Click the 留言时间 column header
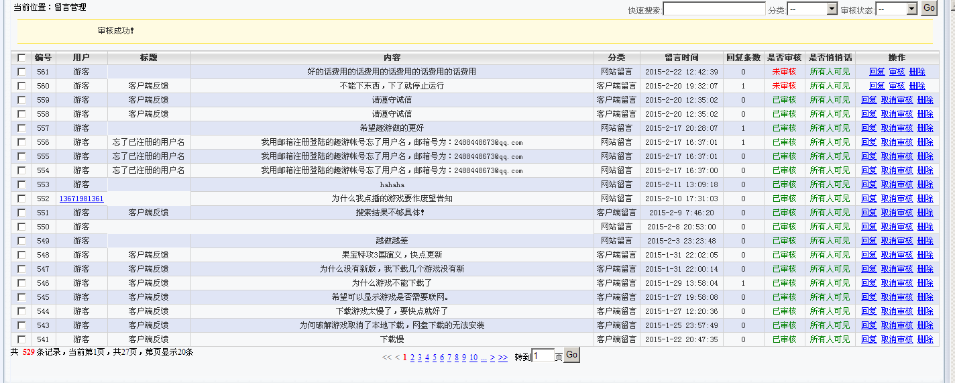Viewport: 955px width, 383px height. (x=681, y=58)
